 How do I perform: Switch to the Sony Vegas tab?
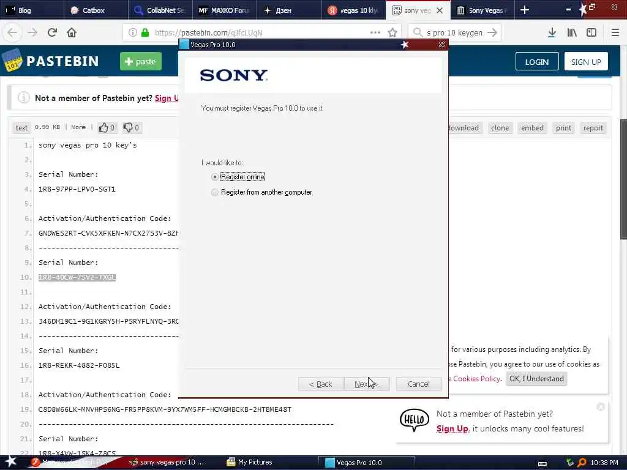click(482, 10)
